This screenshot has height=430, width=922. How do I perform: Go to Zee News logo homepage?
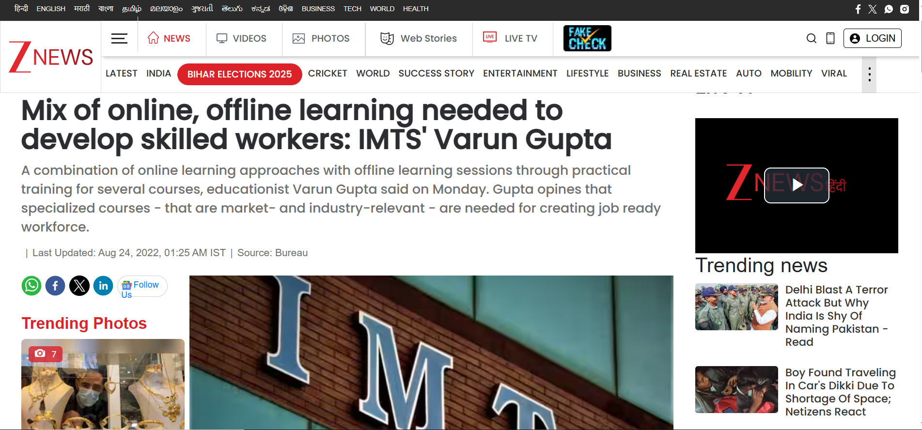click(x=51, y=57)
